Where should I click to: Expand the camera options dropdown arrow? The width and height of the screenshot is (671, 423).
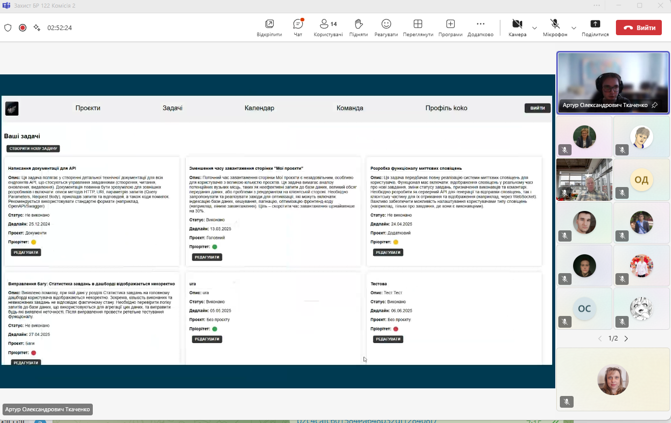click(x=534, y=28)
